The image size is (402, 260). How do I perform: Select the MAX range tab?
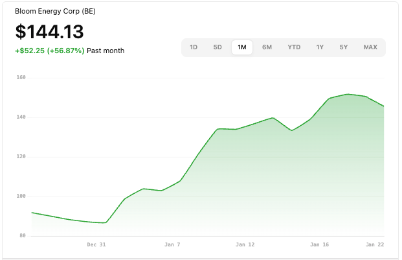[x=370, y=47]
